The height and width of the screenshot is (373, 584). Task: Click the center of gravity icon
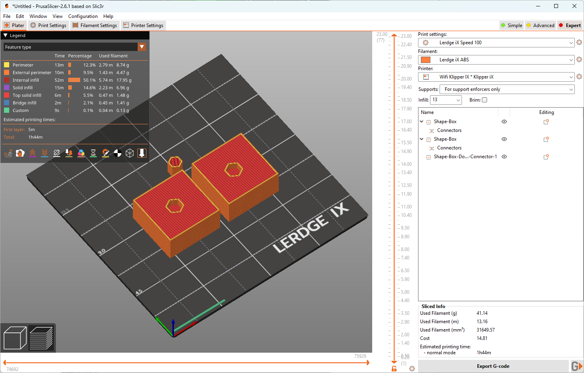click(x=118, y=153)
